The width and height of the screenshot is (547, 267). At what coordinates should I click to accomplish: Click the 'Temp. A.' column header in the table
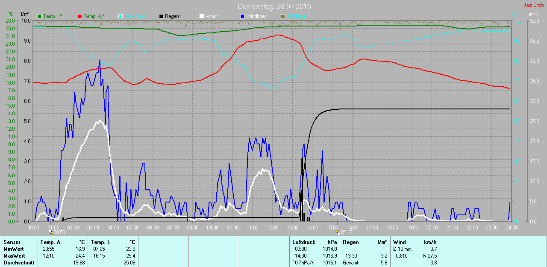click(51, 242)
